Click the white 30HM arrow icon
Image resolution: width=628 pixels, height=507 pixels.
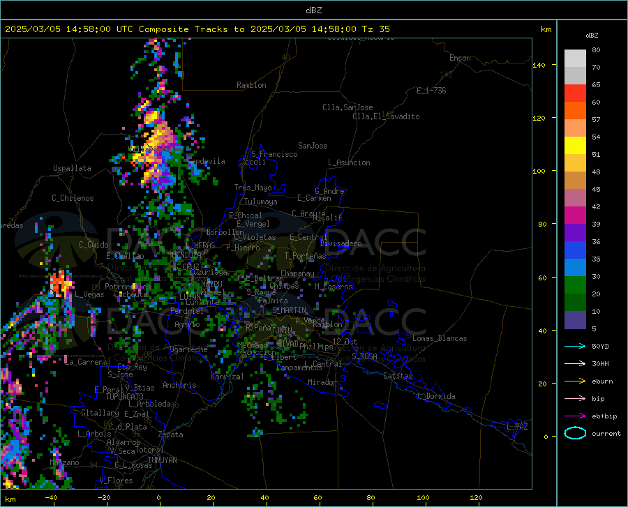(x=575, y=364)
